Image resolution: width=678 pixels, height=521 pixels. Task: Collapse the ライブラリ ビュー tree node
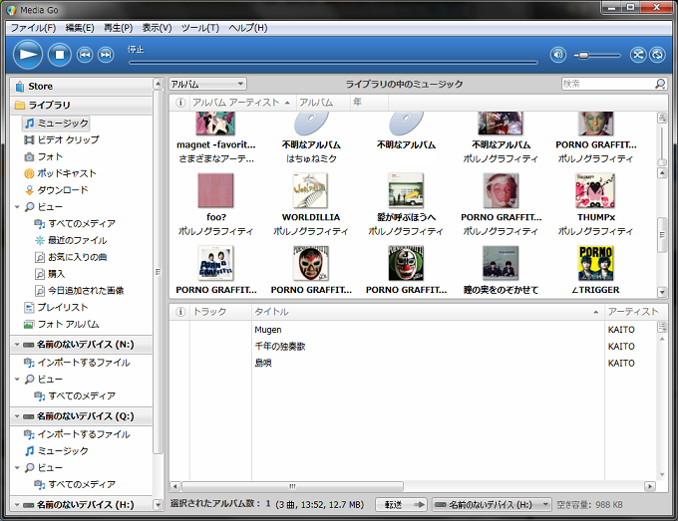pos(17,207)
